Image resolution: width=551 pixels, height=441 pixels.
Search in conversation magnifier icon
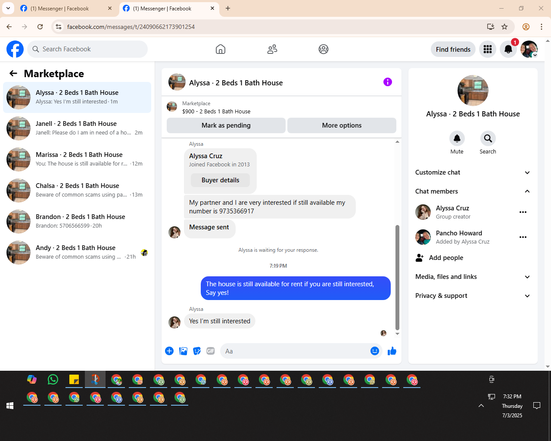(x=488, y=138)
